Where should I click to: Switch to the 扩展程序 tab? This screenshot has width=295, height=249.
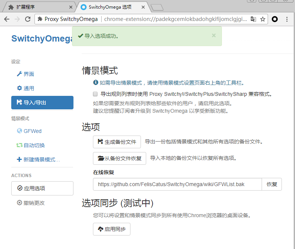[39, 7]
